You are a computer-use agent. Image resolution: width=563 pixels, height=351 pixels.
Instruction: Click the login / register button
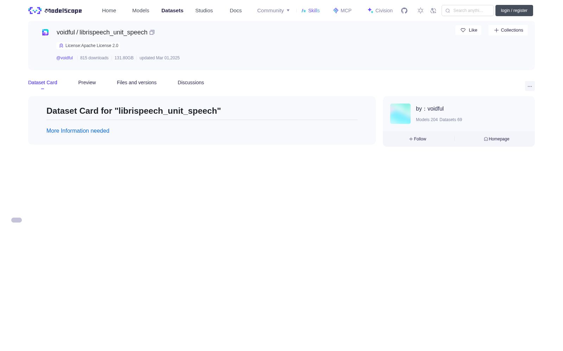[514, 11]
